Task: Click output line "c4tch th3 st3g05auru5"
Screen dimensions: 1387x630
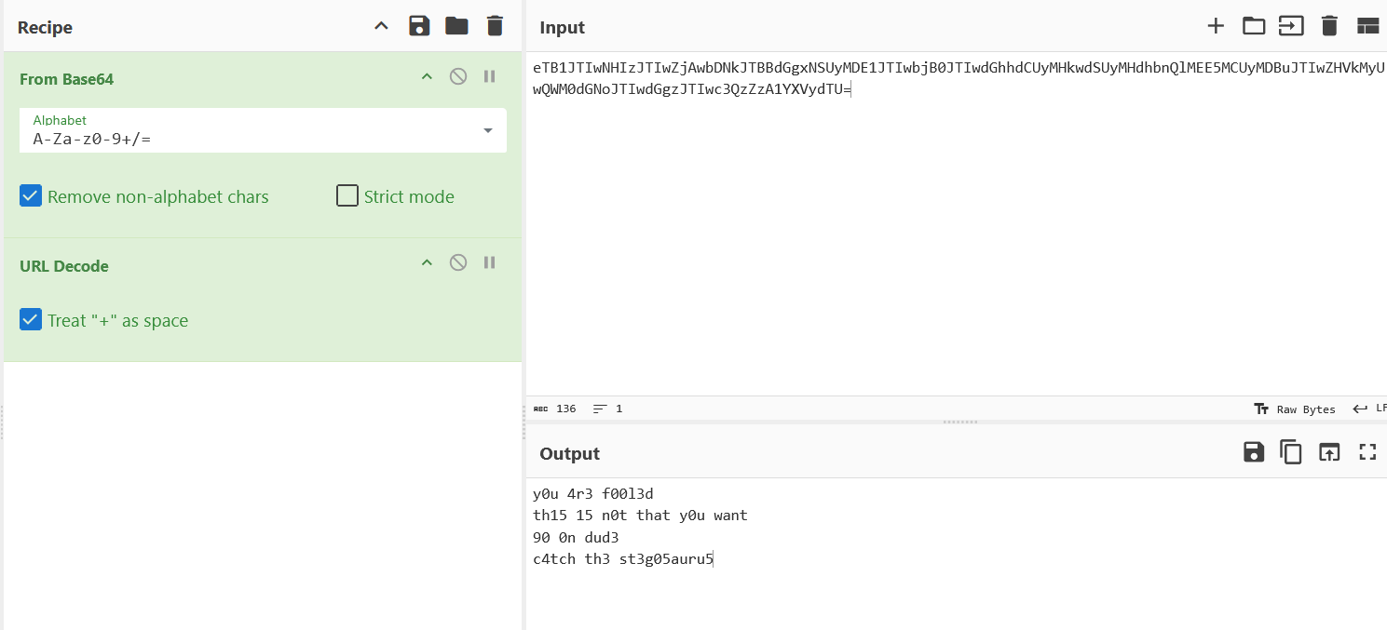Action: [623, 559]
